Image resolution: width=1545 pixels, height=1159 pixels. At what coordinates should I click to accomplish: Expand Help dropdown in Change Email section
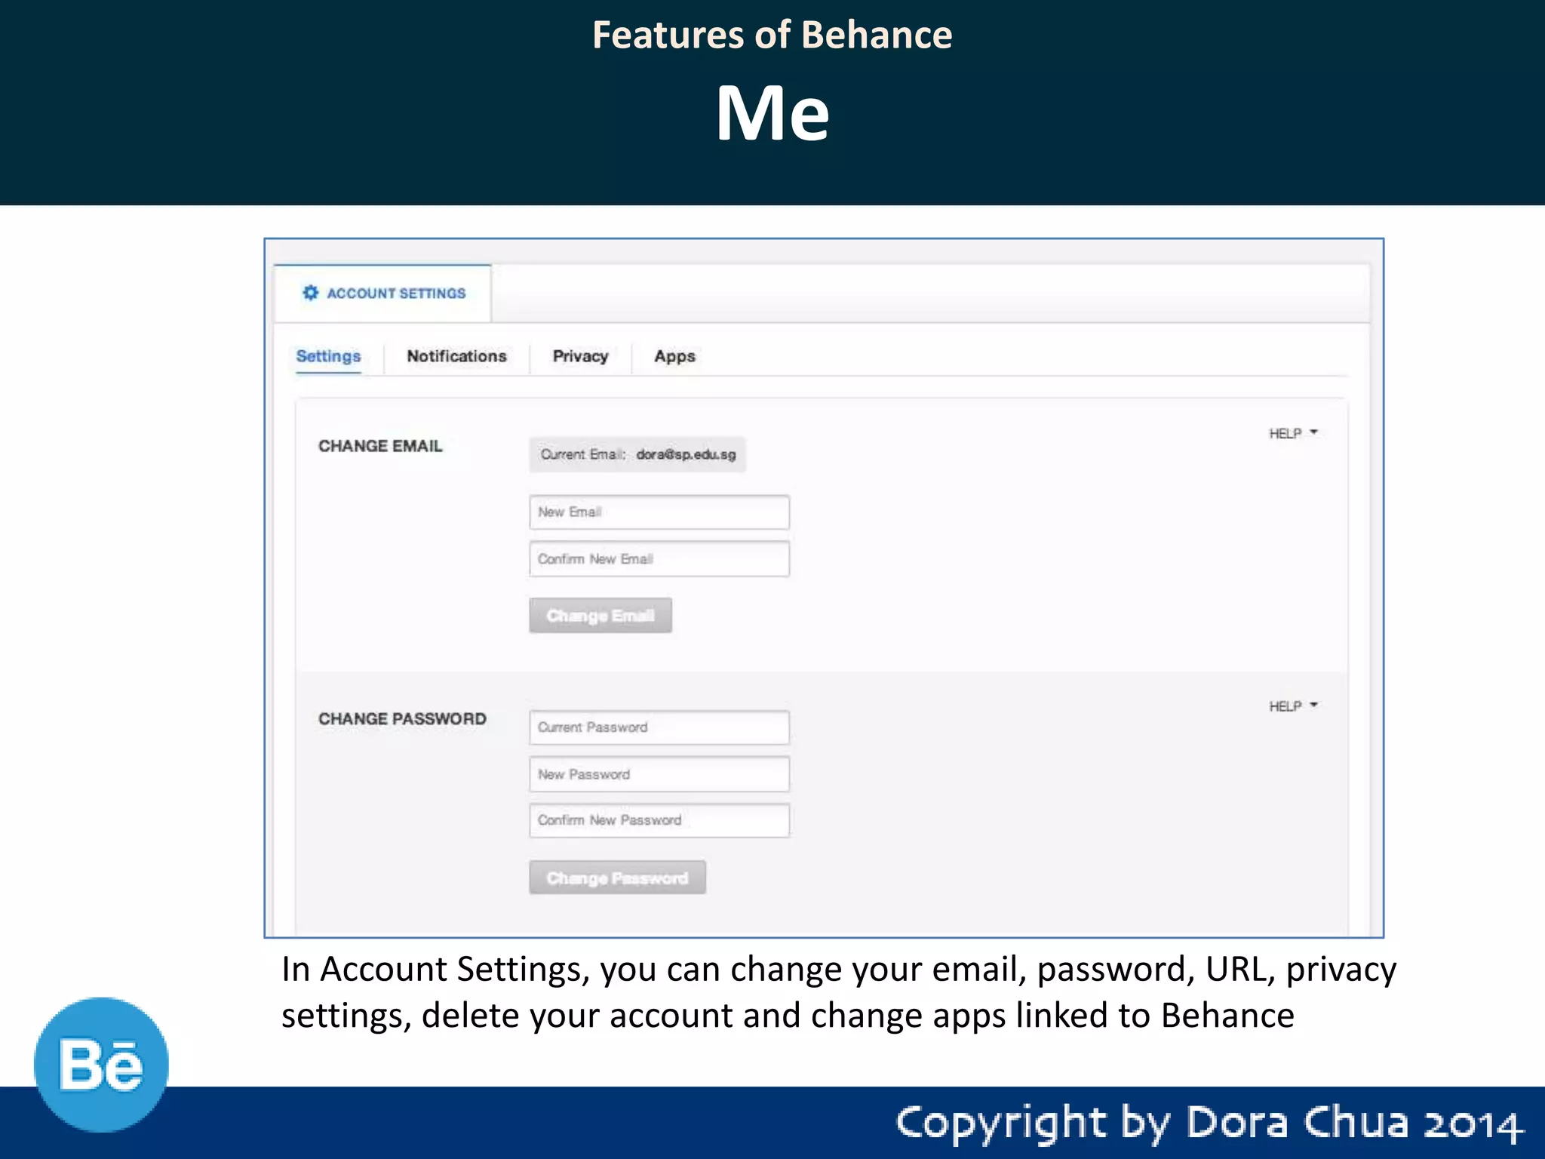(x=1285, y=434)
